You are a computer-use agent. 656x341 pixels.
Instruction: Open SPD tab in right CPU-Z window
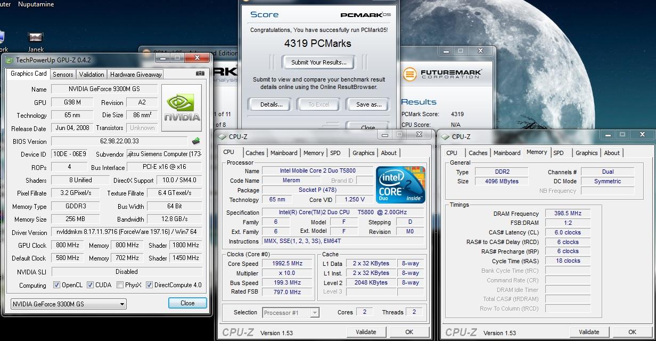[x=559, y=153]
